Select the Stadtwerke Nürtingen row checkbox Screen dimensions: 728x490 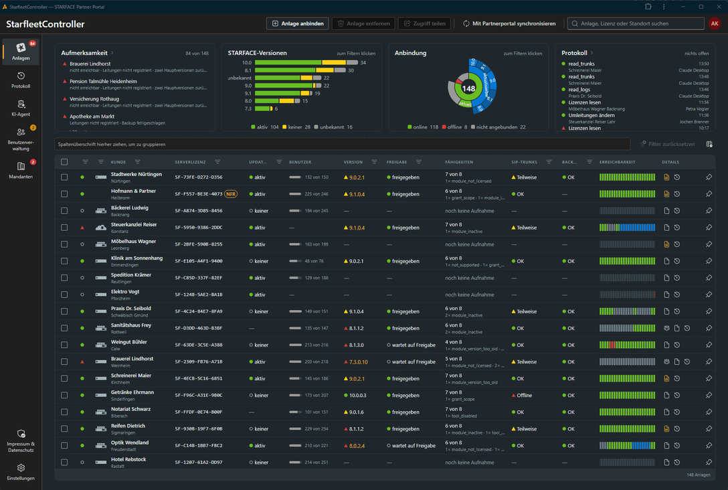tap(64, 177)
